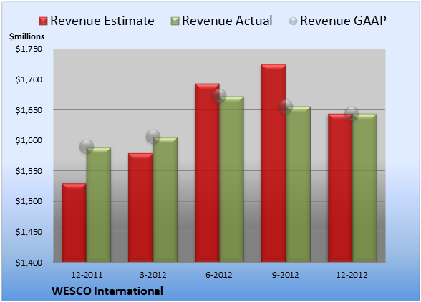
Task: Select the 'Revenue Estimate' legend label
Action: click(102, 21)
